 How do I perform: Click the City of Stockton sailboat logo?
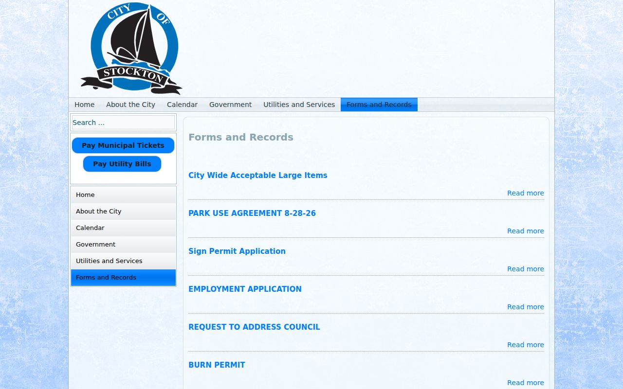[x=131, y=48]
